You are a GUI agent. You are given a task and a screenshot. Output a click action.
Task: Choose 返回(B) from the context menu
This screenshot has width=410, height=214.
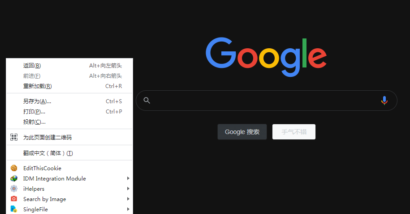69,66
